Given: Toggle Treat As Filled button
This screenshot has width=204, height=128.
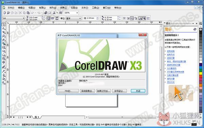Looking at the screenshot, I should [x=144, y=18].
